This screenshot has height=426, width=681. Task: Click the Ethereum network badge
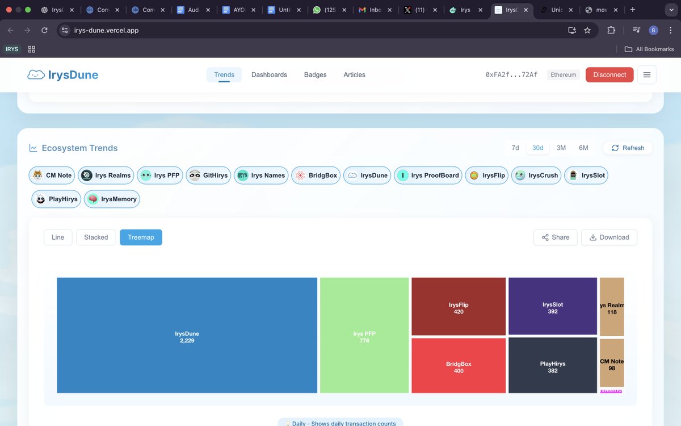[x=564, y=74]
